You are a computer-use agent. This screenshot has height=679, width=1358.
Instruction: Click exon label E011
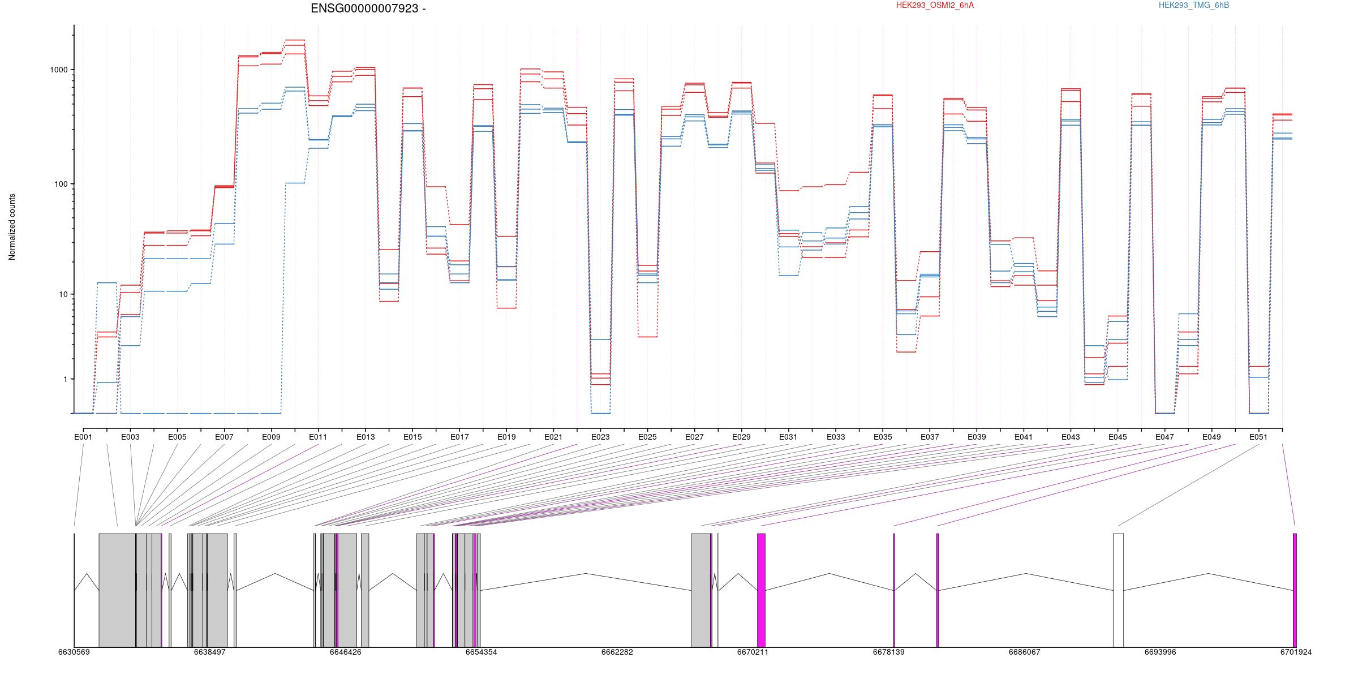318,437
